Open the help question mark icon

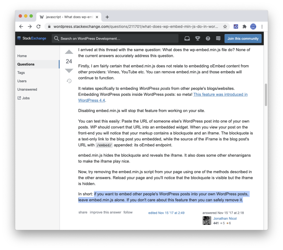(x=208, y=38)
